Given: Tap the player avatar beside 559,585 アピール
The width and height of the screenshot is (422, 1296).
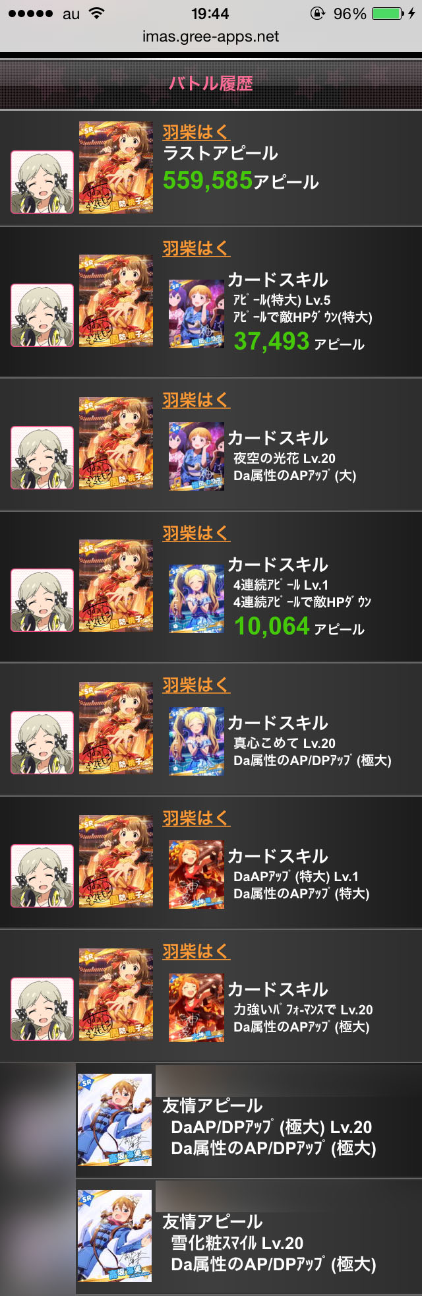Looking at the screenshot, I should [42, 182].
